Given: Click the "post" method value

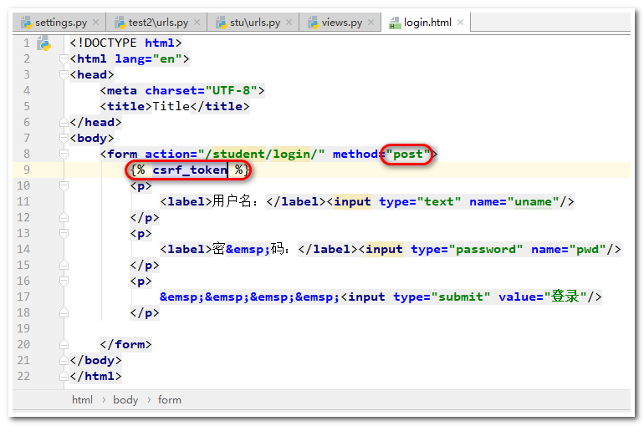Looking at the screenshot, I should 408,155.
